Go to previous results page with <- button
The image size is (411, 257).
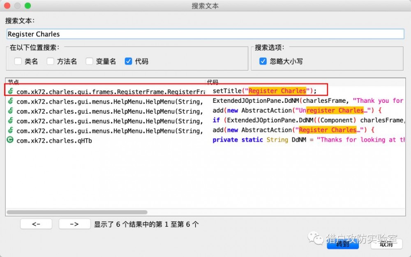(36, 224)
